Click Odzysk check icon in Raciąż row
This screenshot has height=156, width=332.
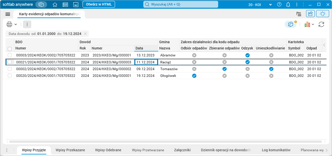pos(247,62)
